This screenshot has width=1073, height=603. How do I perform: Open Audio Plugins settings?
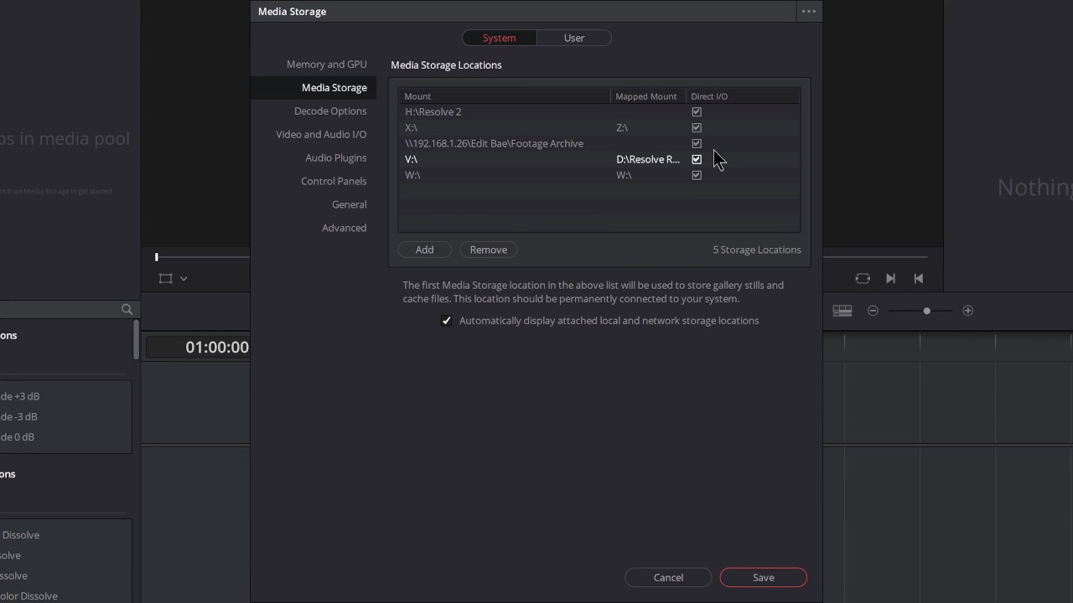336,158
